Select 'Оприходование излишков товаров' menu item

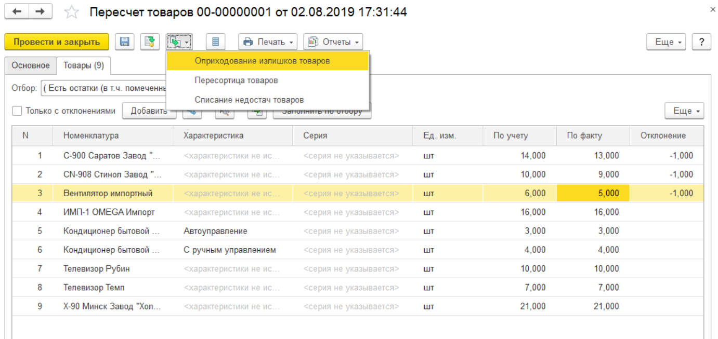coord(262,61)
